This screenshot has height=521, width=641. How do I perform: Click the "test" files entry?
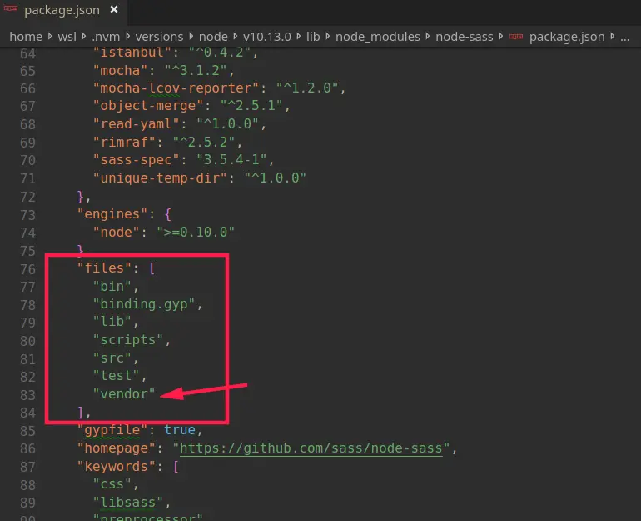point(116,376)
